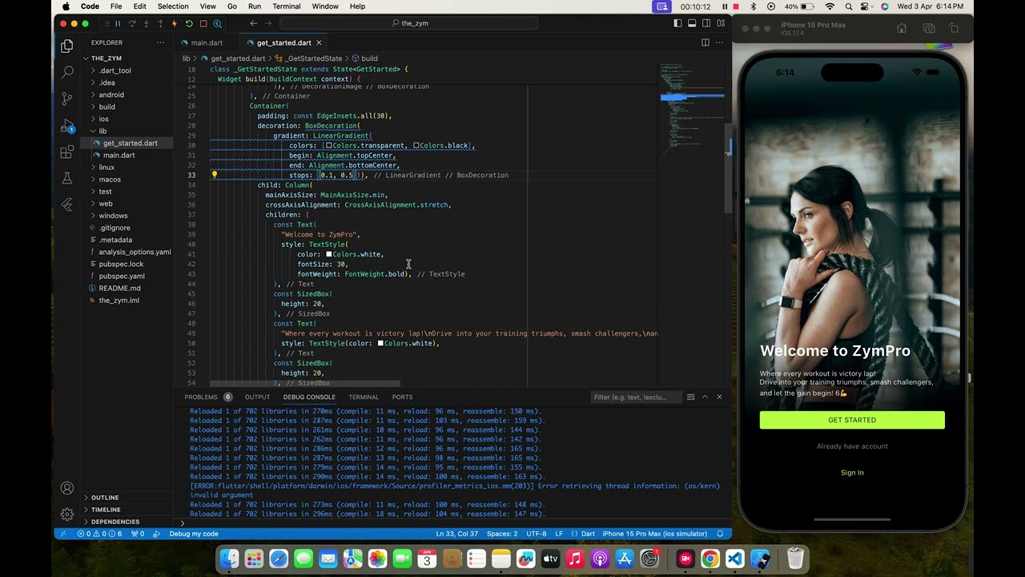Show code actions lightbulb on line 33
Screen dimensions: 1025x577
[x=214, y=175]
